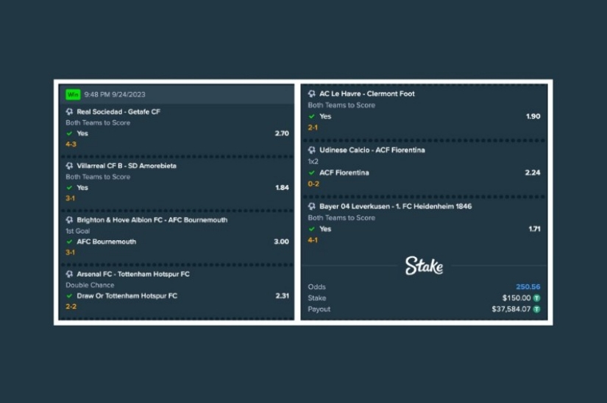Image resolution: width=607 pixels, height=403 pixels.
Task: Click the soccer icon beside Udinese Calcio match
Action: tap(312, 150)
